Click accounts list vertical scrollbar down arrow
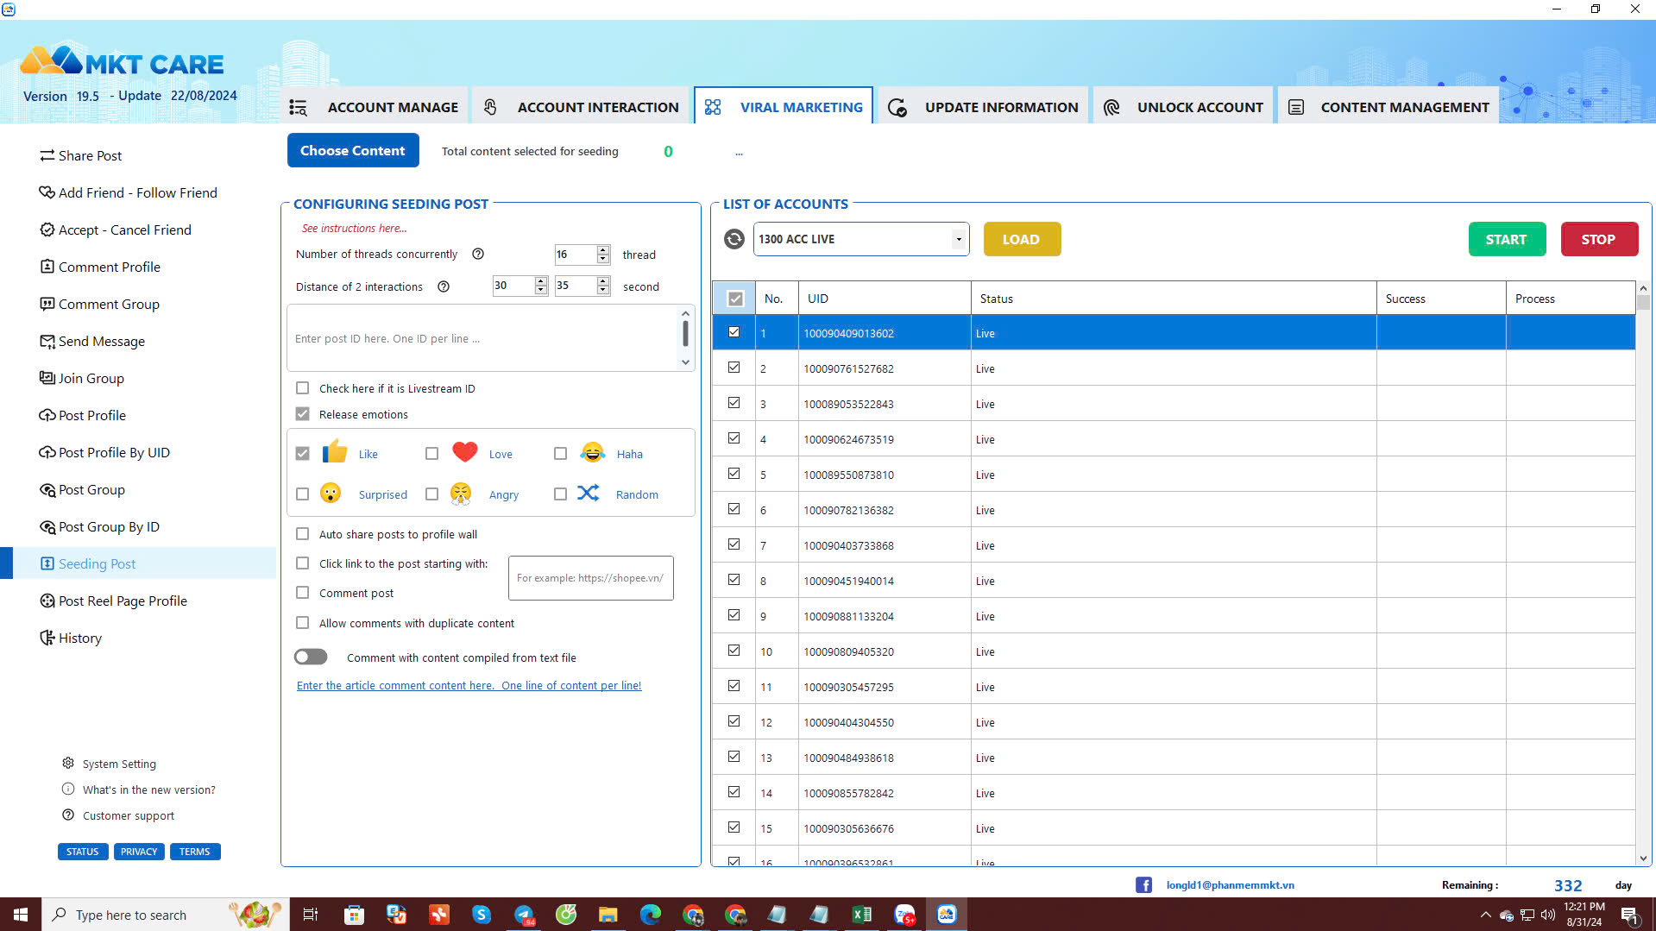 [x=1643, y=858]
